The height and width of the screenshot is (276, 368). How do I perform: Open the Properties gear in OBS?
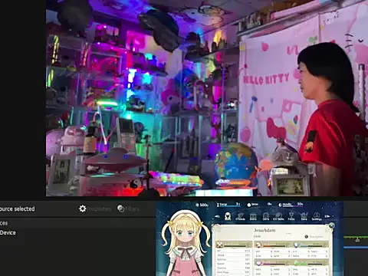(x=95, y=209)
